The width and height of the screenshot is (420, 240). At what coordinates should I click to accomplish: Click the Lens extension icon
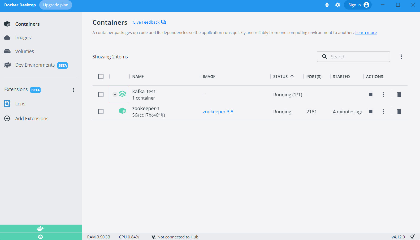tap(7, 104)
